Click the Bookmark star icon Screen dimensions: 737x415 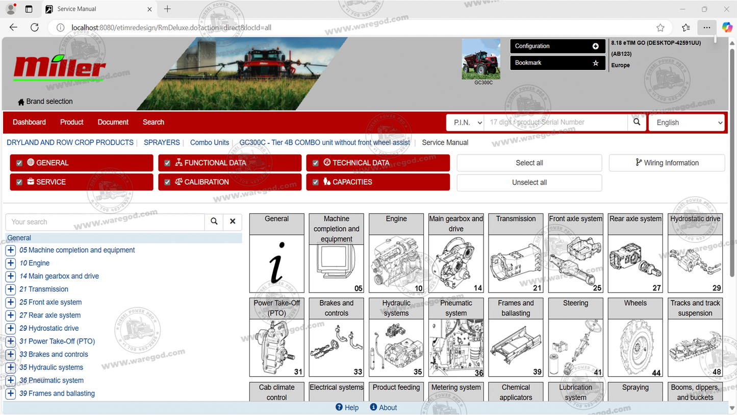pyautogui.click(x=595, y=63)
